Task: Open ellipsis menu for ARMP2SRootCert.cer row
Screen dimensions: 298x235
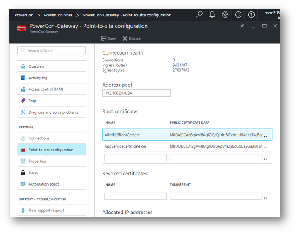Action: 266,136
